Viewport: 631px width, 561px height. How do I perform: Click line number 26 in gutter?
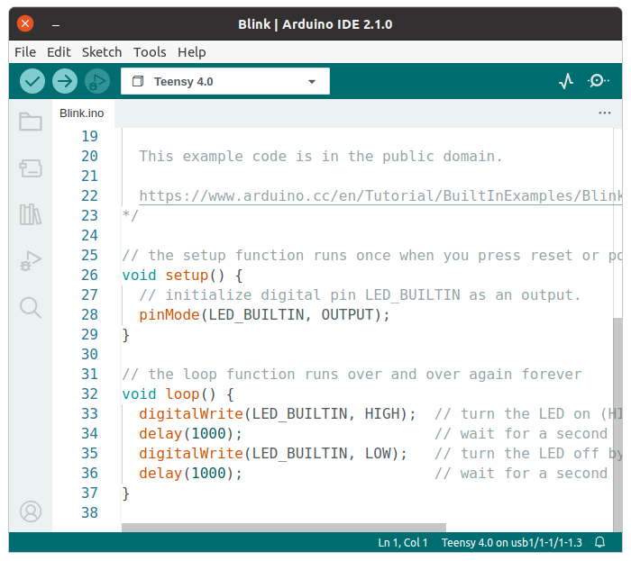[x=90, y=276]
